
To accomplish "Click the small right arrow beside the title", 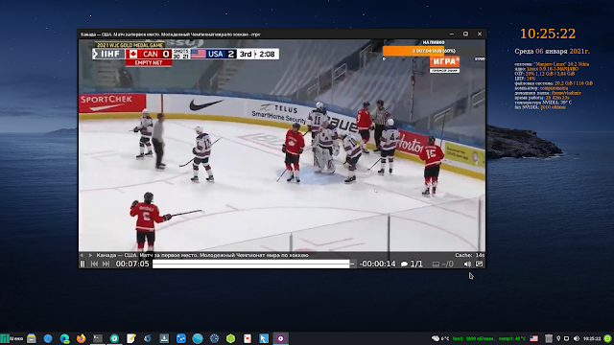I will pyautogui.click(x=90, y=255).
